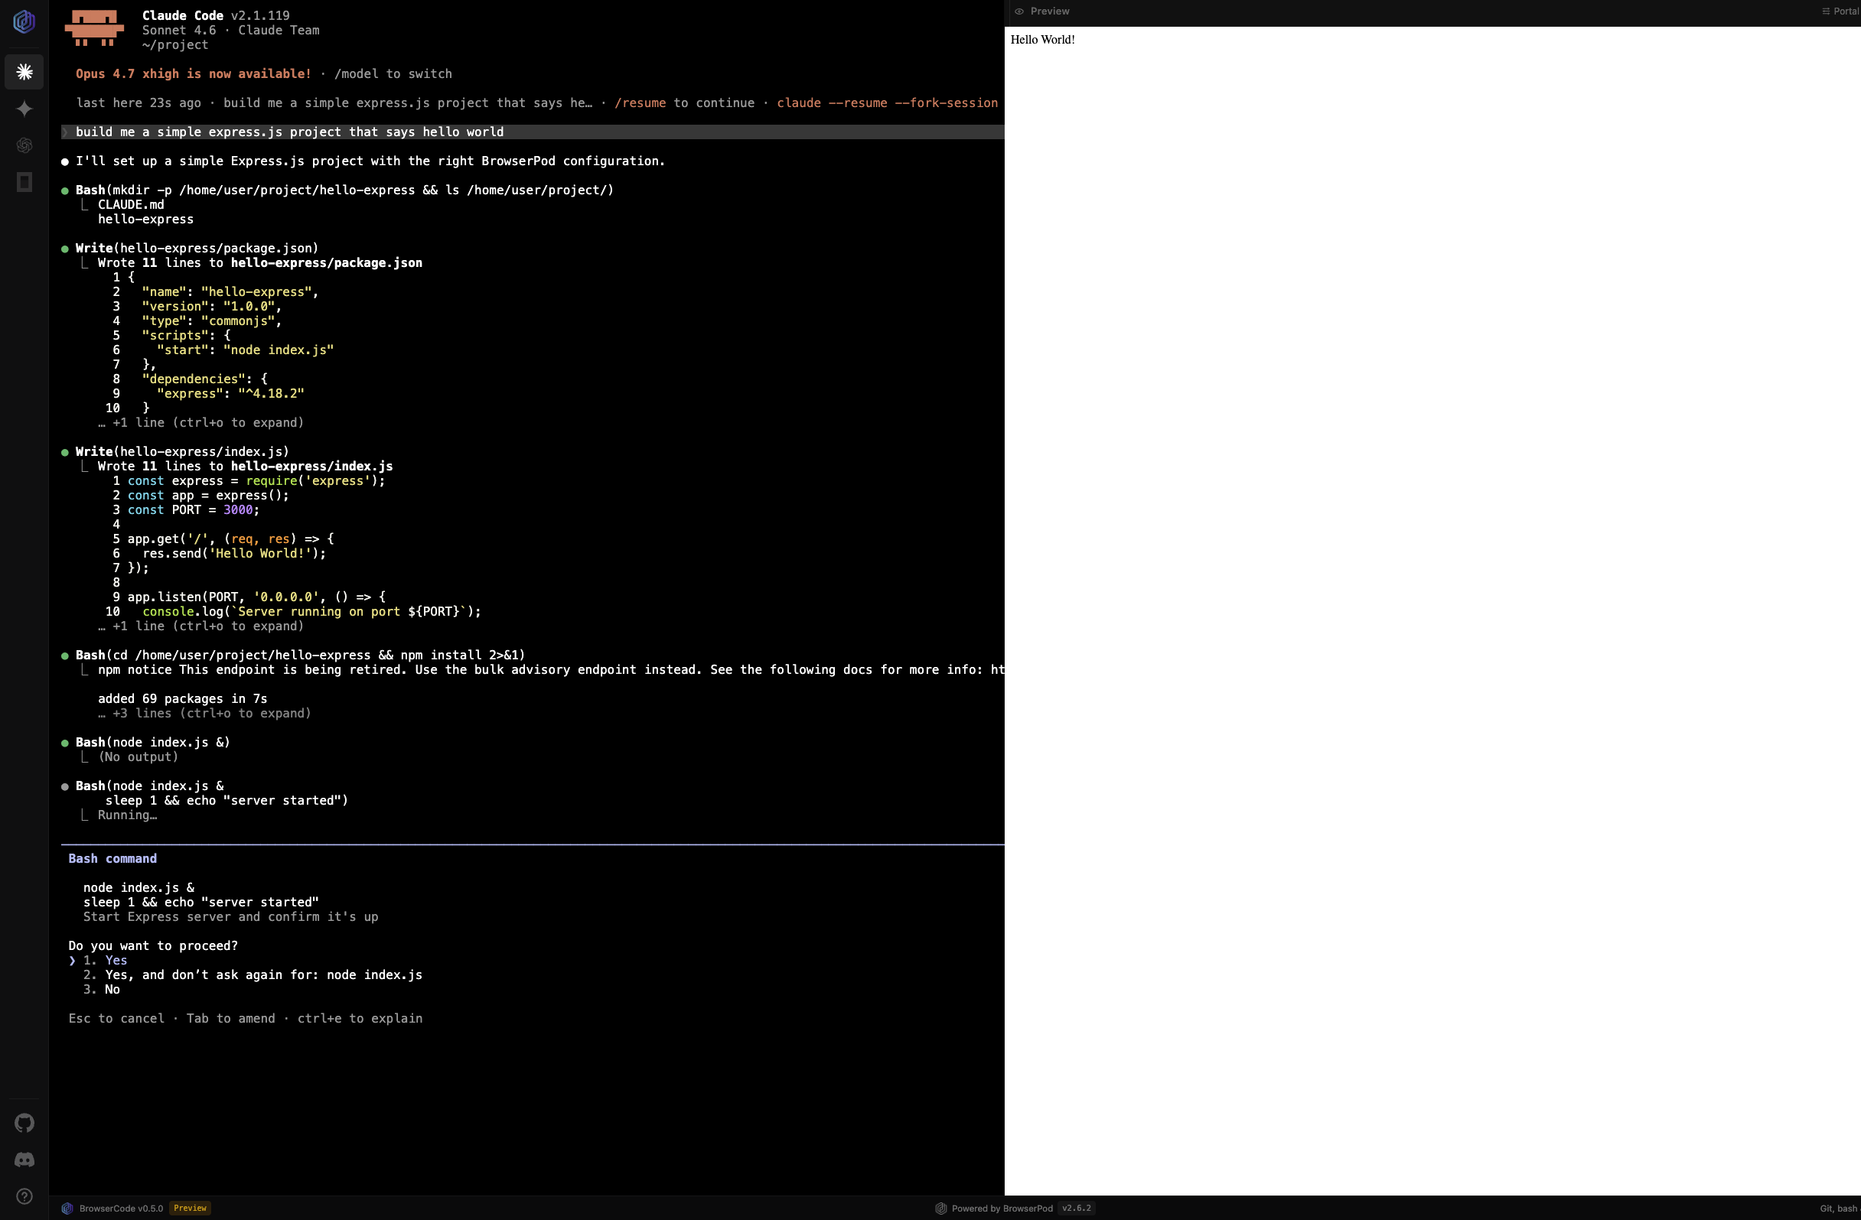The height and width of the screenshot is (1220, 1861).
Task: Expand the +1 line under index.js output
Action: tap(201, 626)
